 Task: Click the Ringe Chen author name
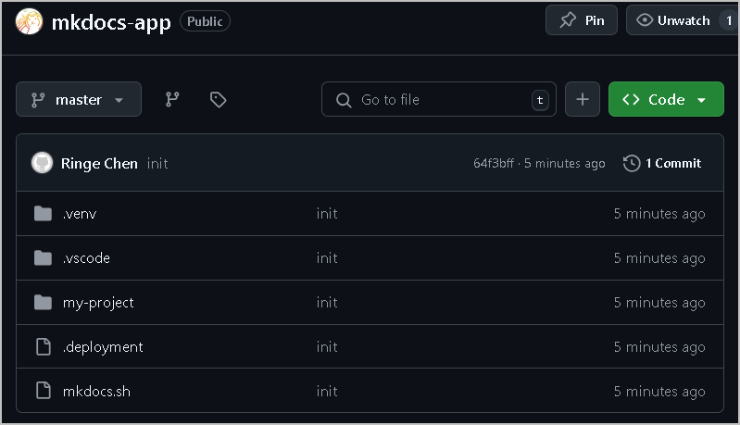[x=99, y=163]
